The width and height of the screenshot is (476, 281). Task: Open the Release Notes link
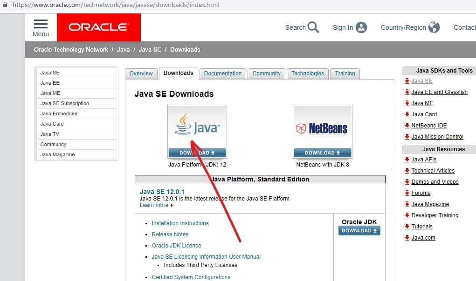click(170, 234)
